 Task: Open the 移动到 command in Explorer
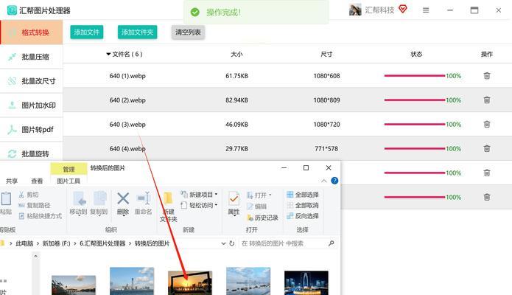tap(78, 204)
